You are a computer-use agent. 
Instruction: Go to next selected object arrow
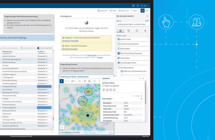(x=141, y=96)
